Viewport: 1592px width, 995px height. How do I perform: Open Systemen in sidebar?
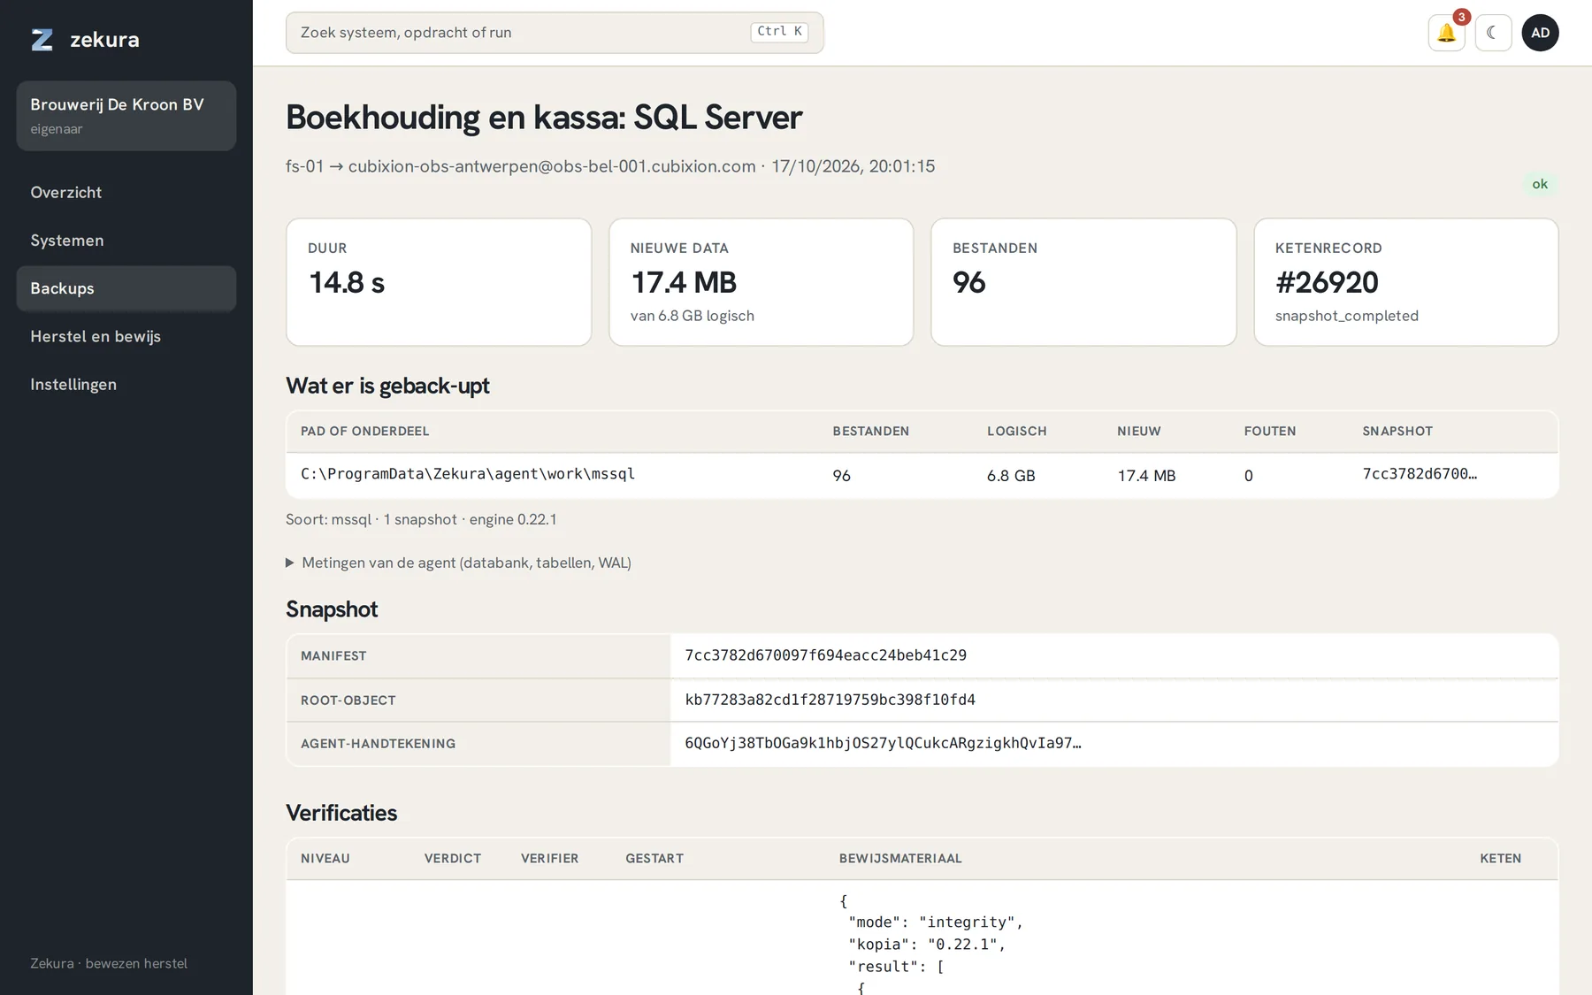coord(126,241)
